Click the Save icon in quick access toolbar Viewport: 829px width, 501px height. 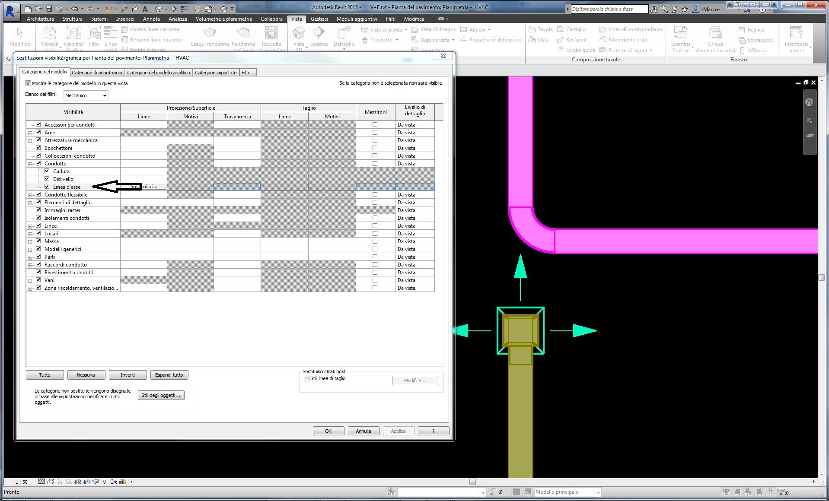click(48, 9)
